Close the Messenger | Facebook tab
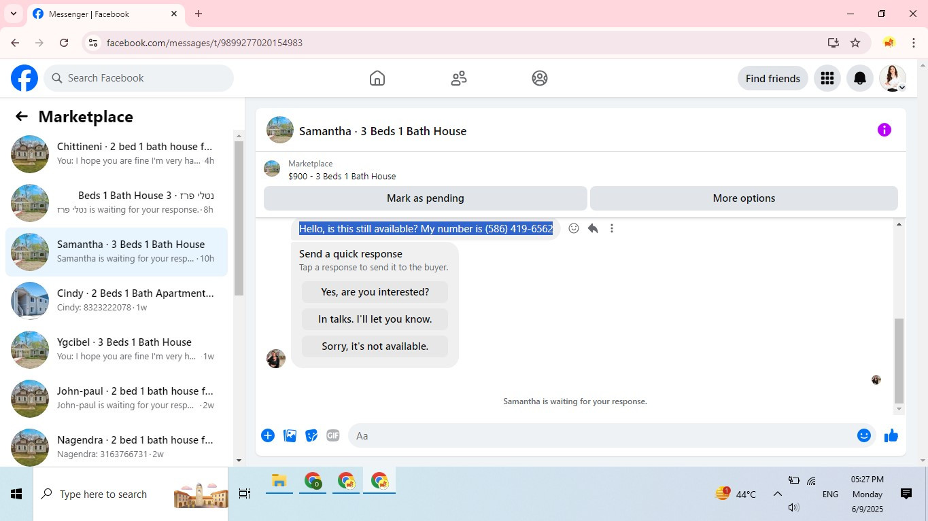The width and height of the screenshot is (928, 521). 174,14
